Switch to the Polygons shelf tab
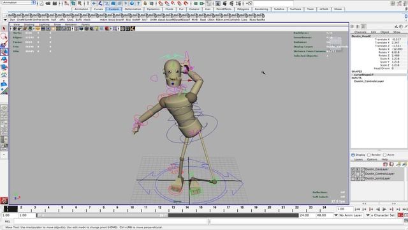Screen dimensions: 408x230 click(x=243, y=9)
